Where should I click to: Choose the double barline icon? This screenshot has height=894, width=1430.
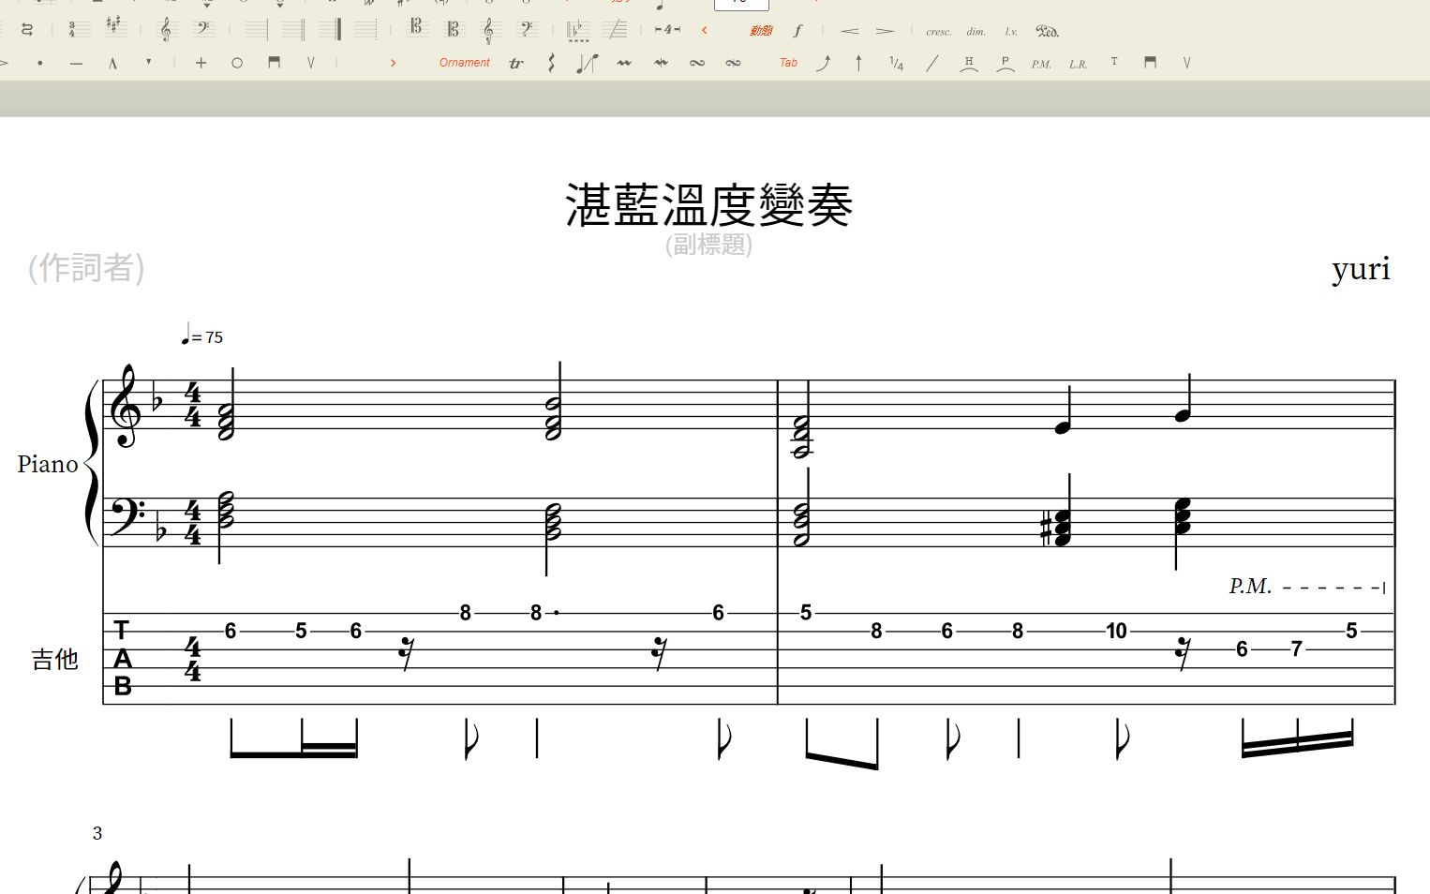point(293,30)
